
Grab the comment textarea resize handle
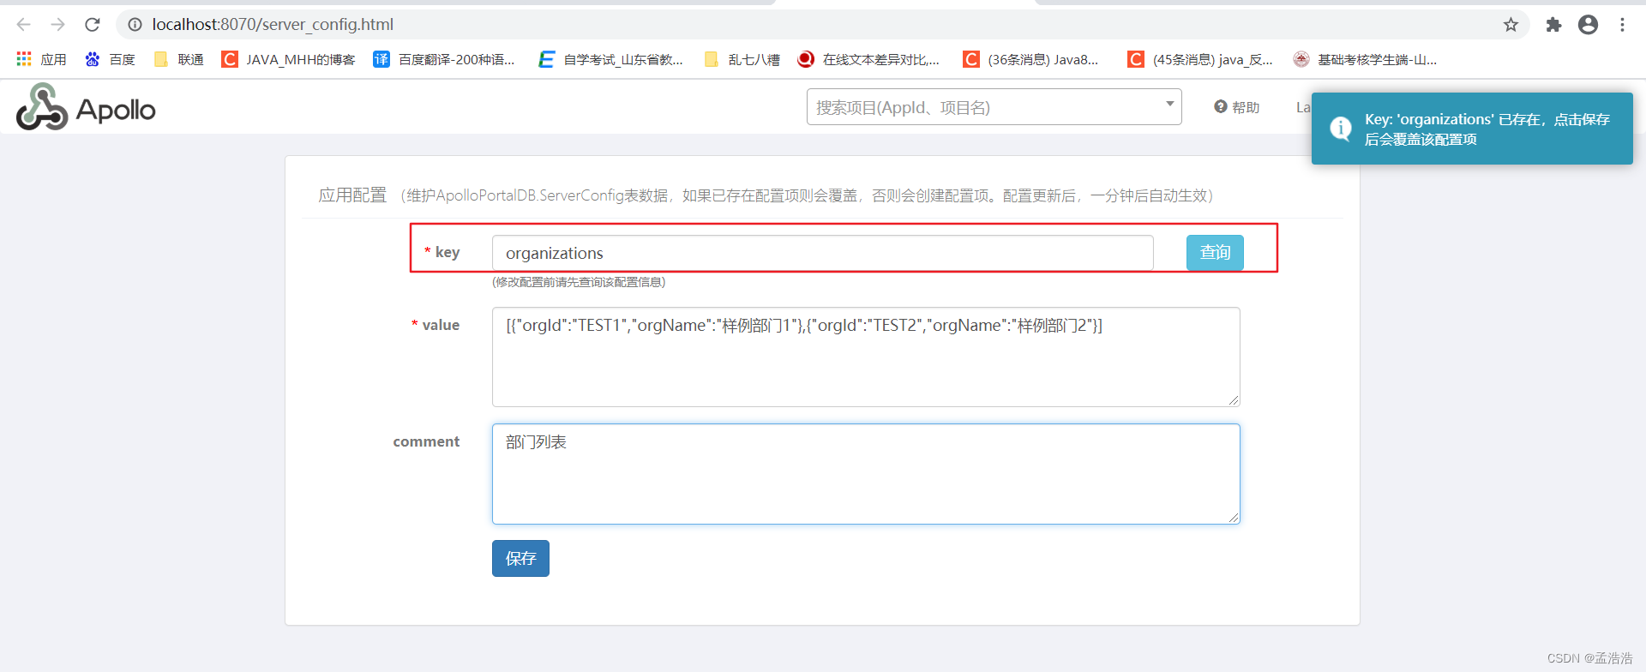[1234, 517]
